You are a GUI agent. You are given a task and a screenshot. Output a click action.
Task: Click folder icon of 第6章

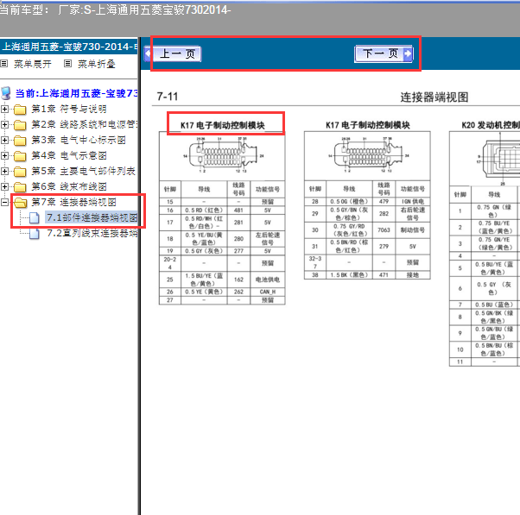[x=20, y=187]
